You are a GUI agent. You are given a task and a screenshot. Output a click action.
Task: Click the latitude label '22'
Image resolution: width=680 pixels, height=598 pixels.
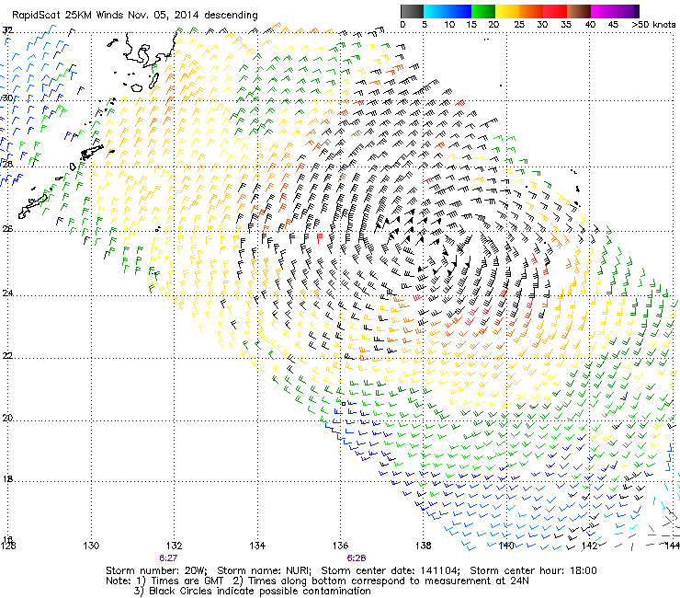[x=7, y=356]
